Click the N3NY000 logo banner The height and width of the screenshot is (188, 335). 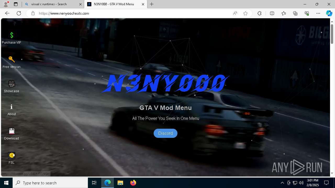(165, 84)
